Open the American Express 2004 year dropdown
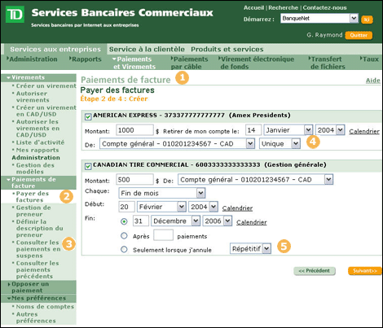 point(330,130)
